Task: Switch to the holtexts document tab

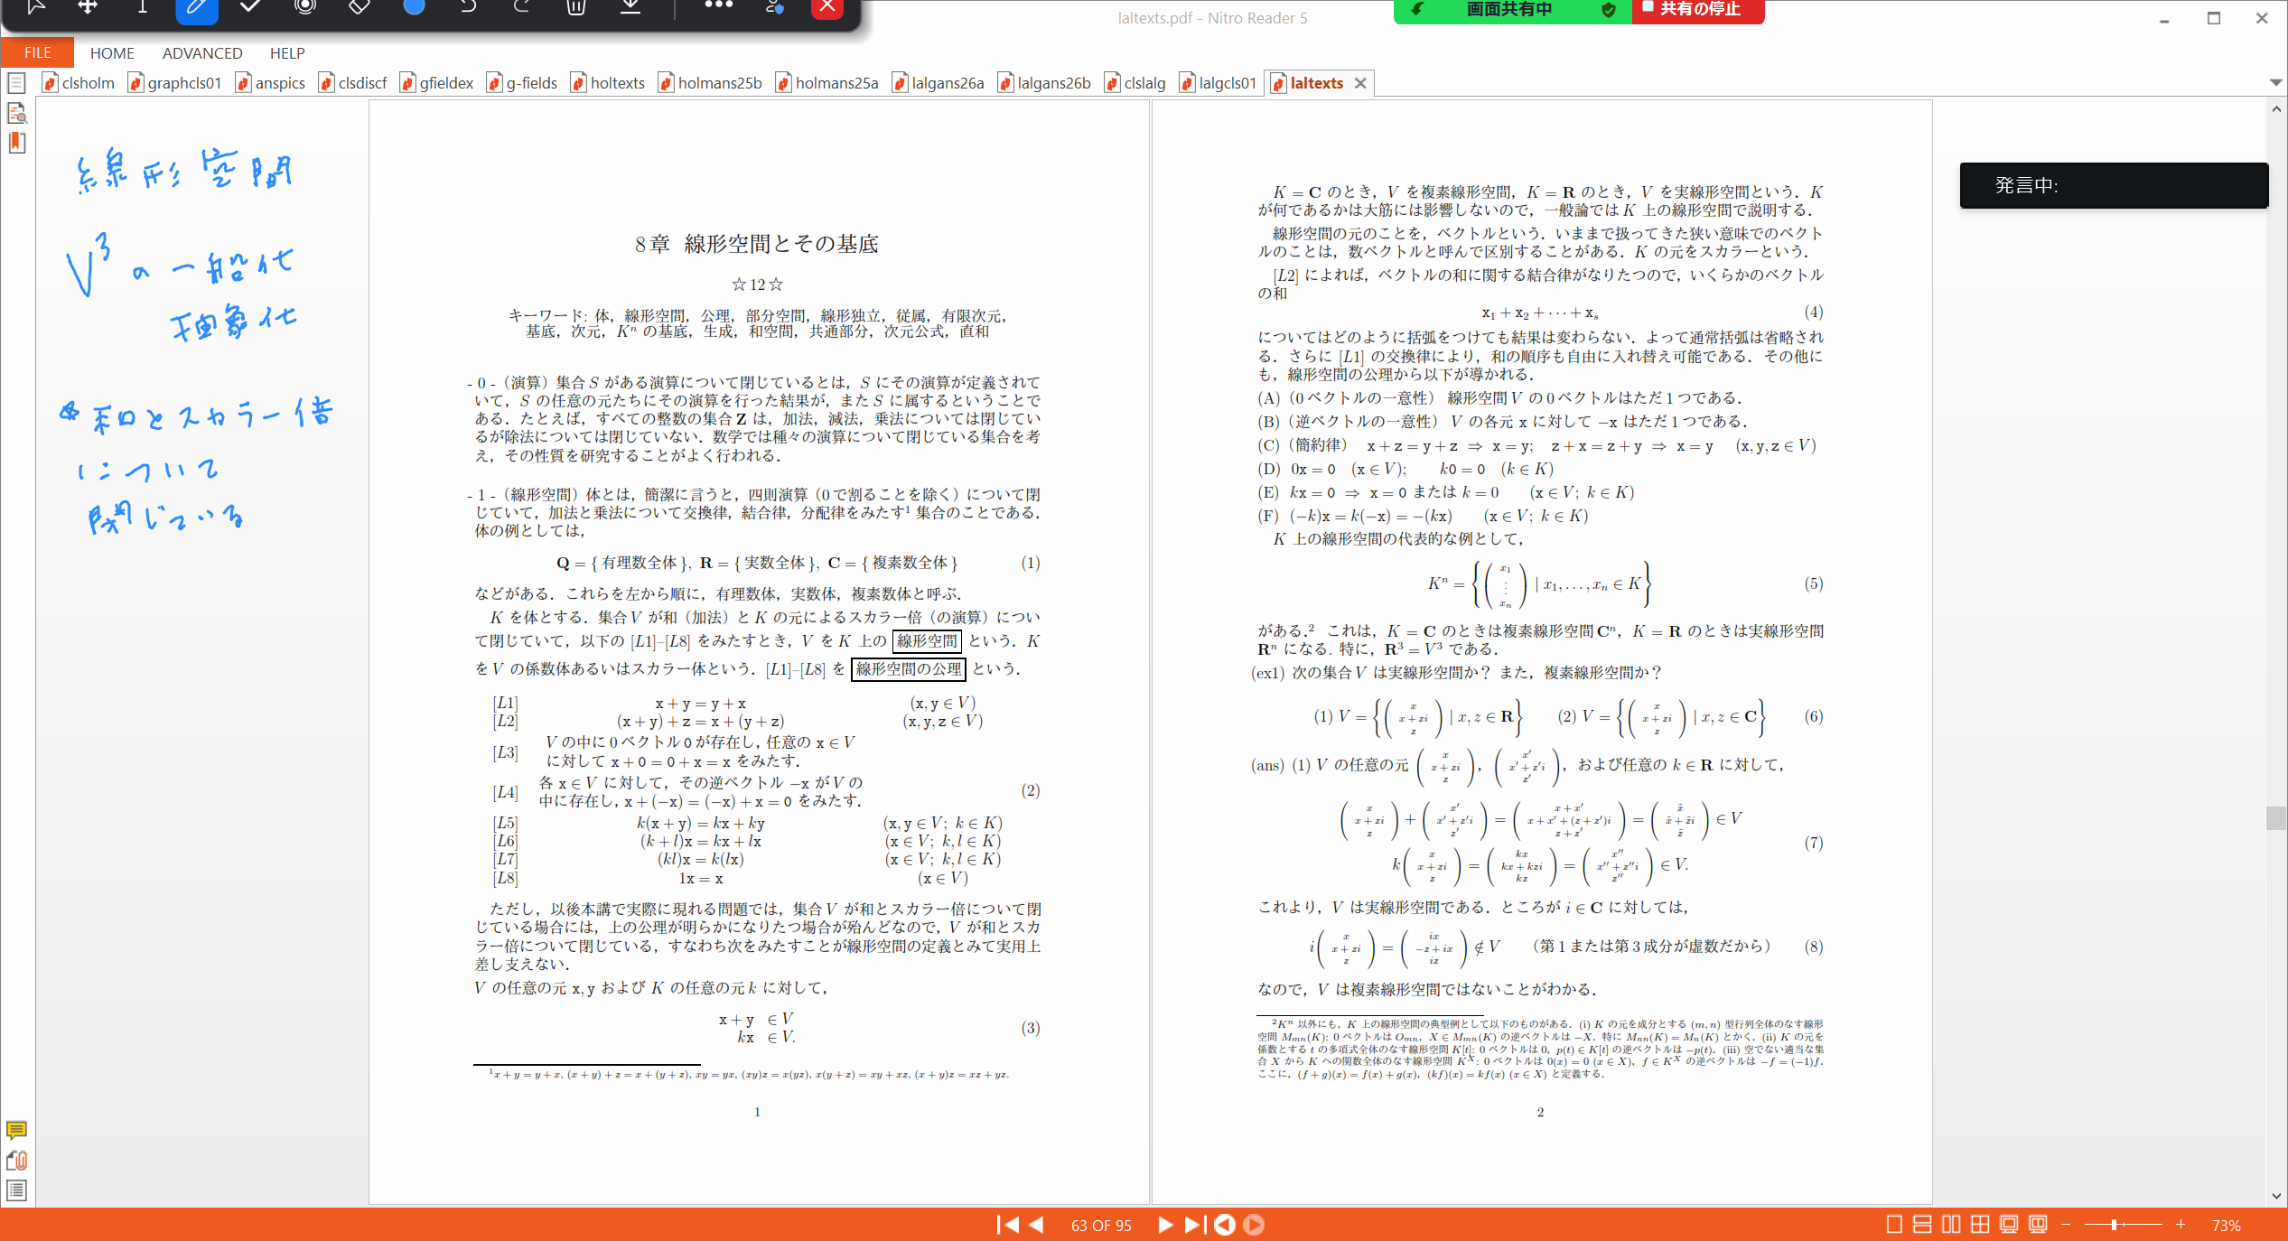Action: click(608, 83)
